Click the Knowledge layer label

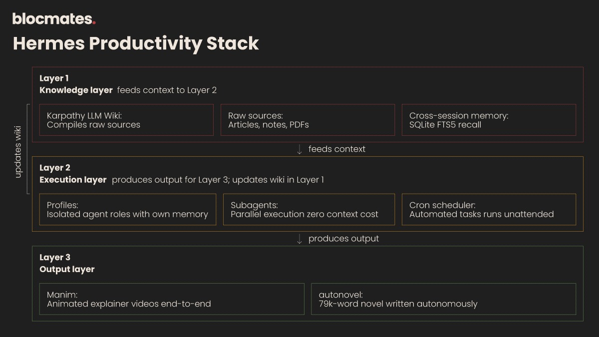(x=76, y=90)
